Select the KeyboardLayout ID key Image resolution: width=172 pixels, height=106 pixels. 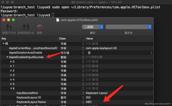click(x=29, y=98)
